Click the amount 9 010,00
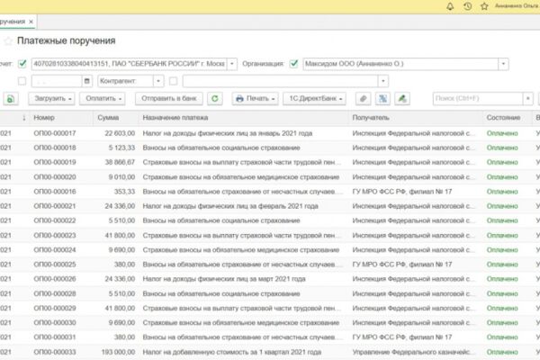 tap(121, 177)
